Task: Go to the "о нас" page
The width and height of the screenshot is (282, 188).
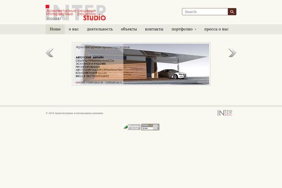Action: [x=74, y=29]
